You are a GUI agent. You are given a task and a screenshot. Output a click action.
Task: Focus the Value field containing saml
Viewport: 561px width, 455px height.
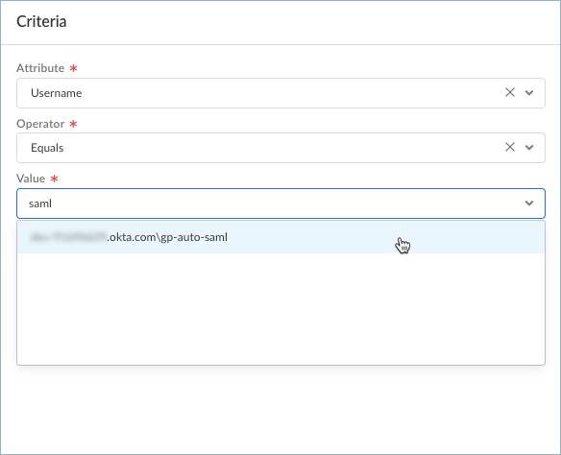[x=280, y=204]
